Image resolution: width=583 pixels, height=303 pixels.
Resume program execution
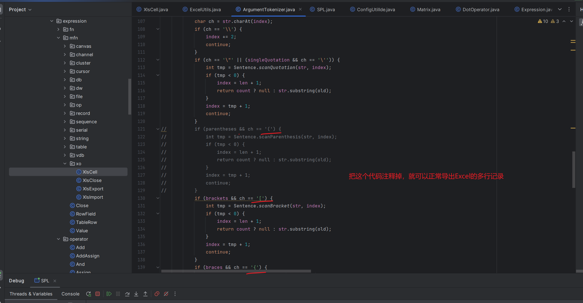(x=109, y=294)
